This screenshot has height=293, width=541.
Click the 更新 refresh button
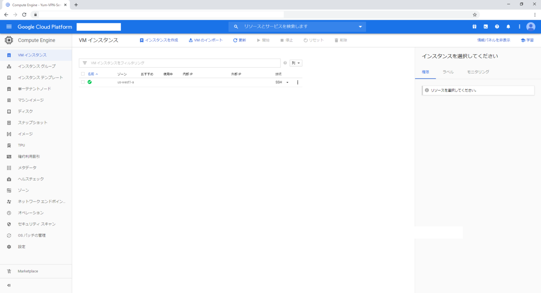[x=239, y=40]
